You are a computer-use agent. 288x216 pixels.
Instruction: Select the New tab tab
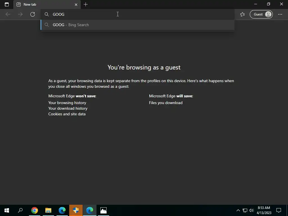[x=47, y=4]
